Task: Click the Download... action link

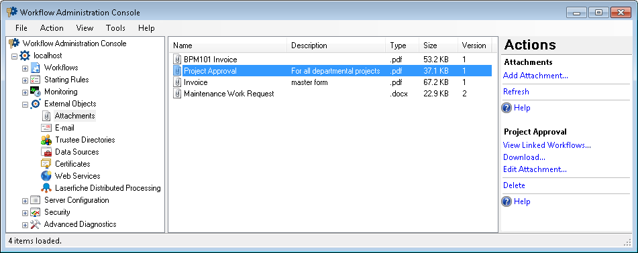Action: coord(524,157)
